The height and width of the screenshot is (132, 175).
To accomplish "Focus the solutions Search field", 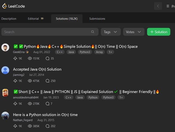I will click(50, 32).
